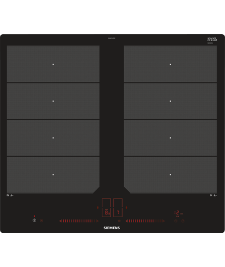Touch the left power level slider
The width and height of the screenshot is (225, 267).
coord(79,221)
